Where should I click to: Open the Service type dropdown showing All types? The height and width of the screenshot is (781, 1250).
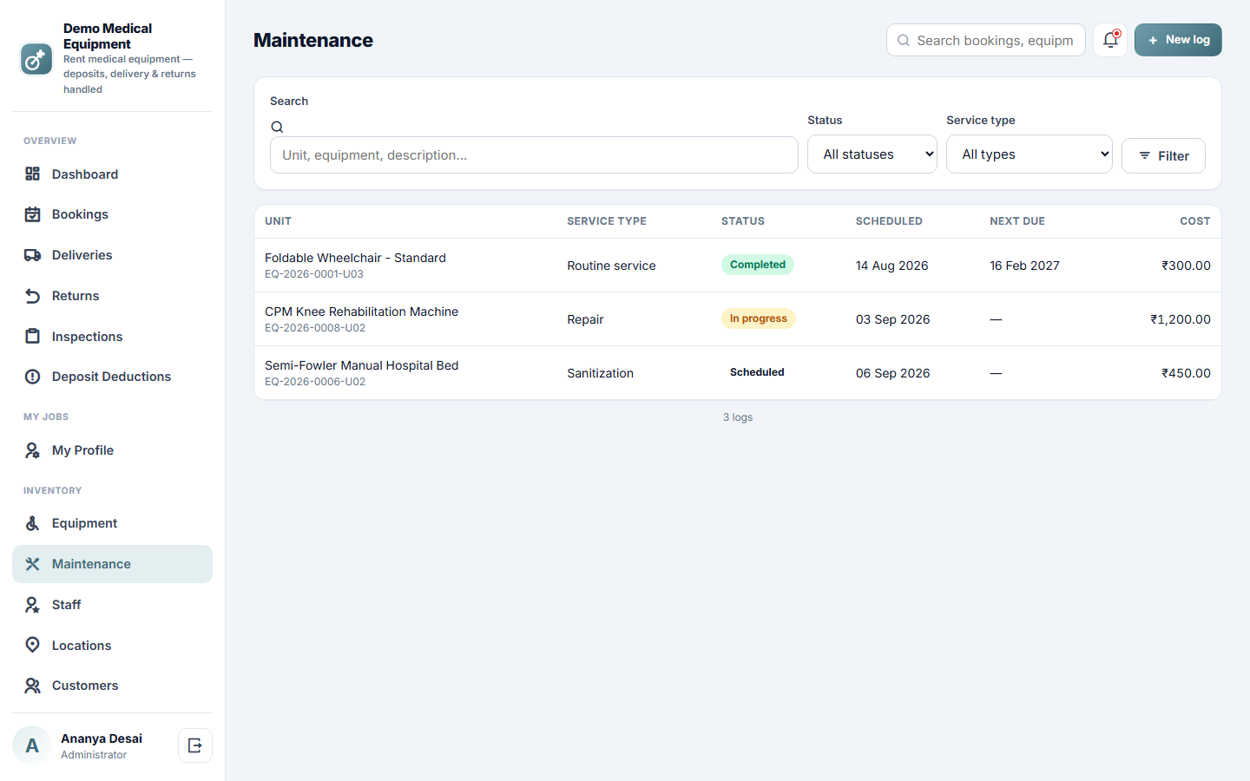(1030, 154)
